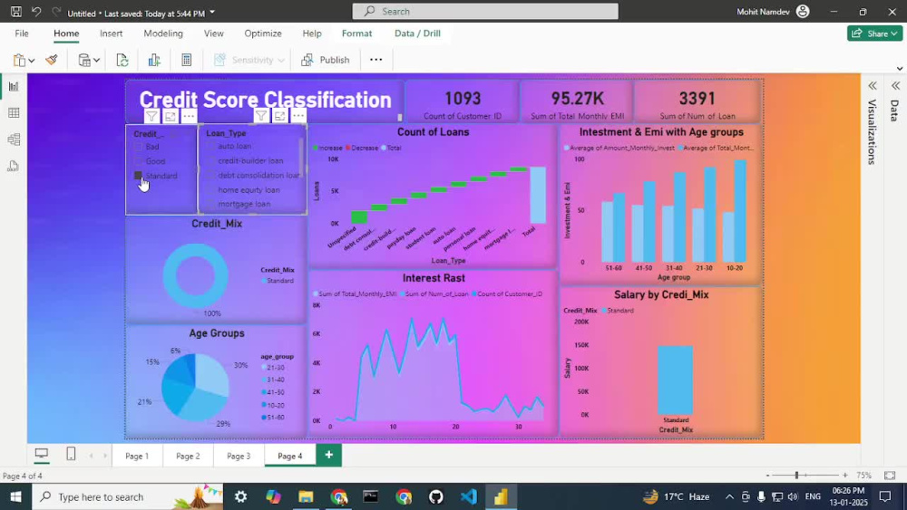Open more options above Credit slicer
This screenshot has height=510, width=907.
coord(189,116)
